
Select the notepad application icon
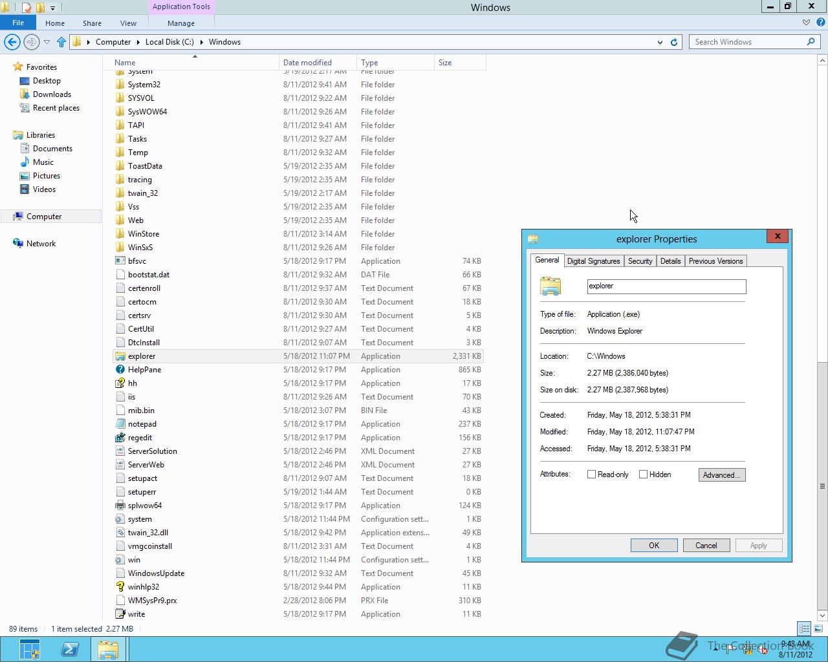[x=120, y=424]
